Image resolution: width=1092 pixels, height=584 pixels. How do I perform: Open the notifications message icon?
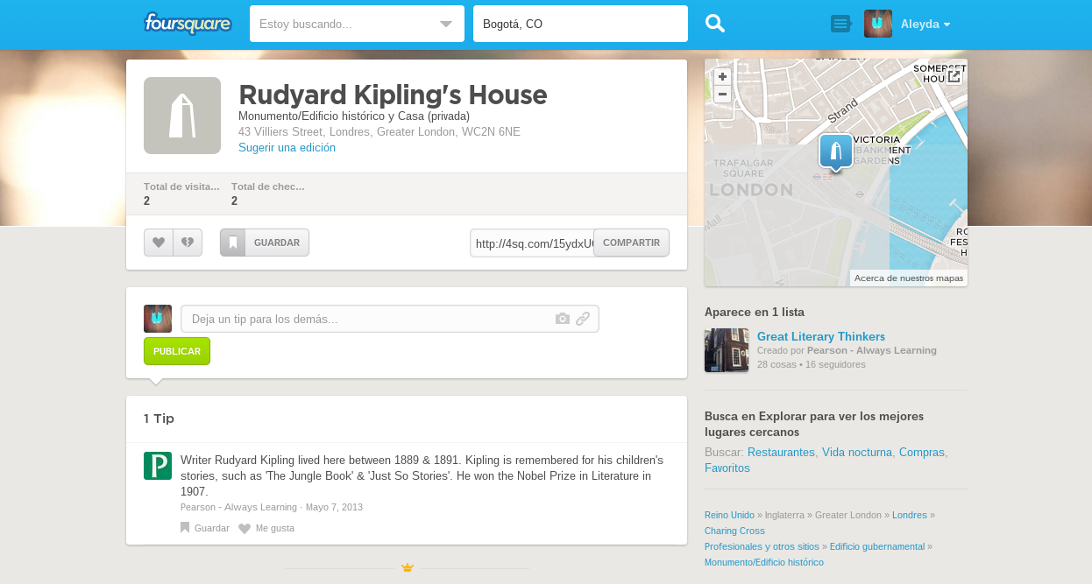pyautogui.click(x=840, y=24)
